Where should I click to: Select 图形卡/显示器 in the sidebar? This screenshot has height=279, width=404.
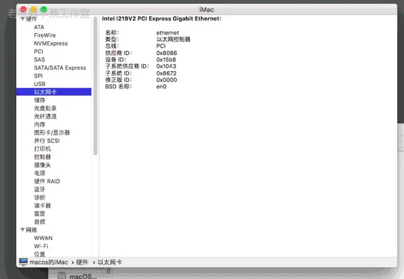pyautogui.click(x=52, y=133)
